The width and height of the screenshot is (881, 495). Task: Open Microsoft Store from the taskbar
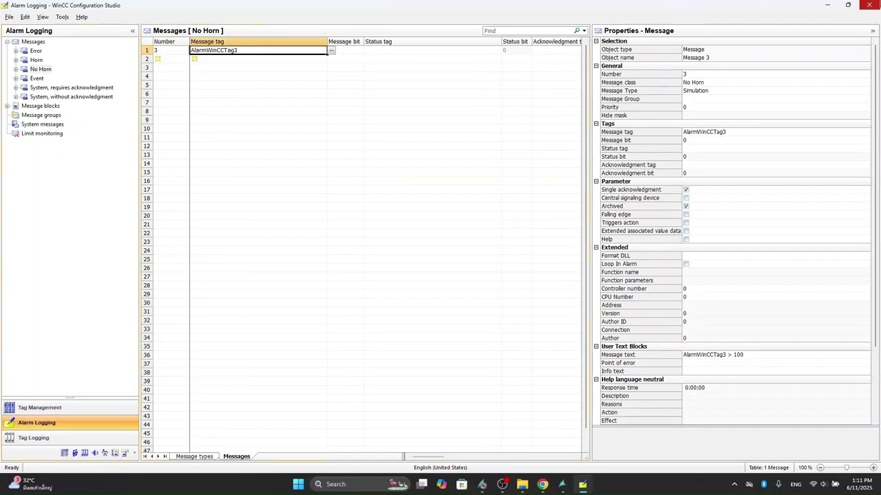462,484
